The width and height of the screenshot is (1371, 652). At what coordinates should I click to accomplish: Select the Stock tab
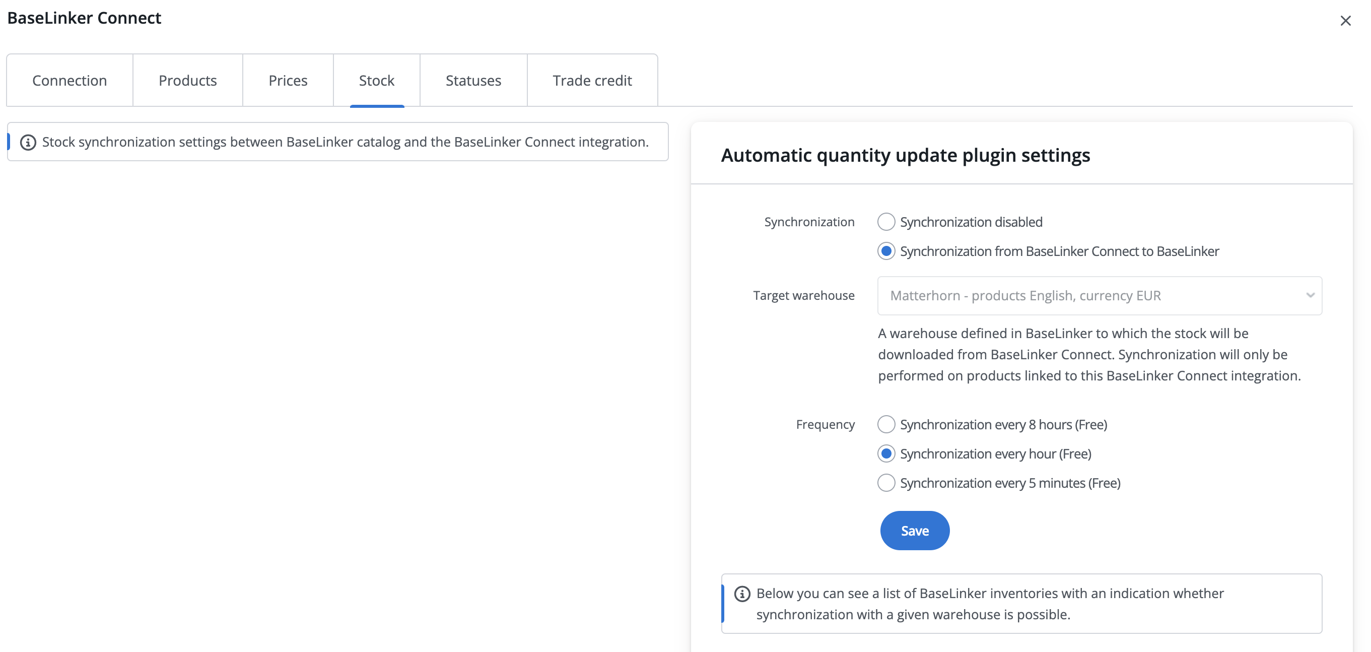[x=376, y=81]
